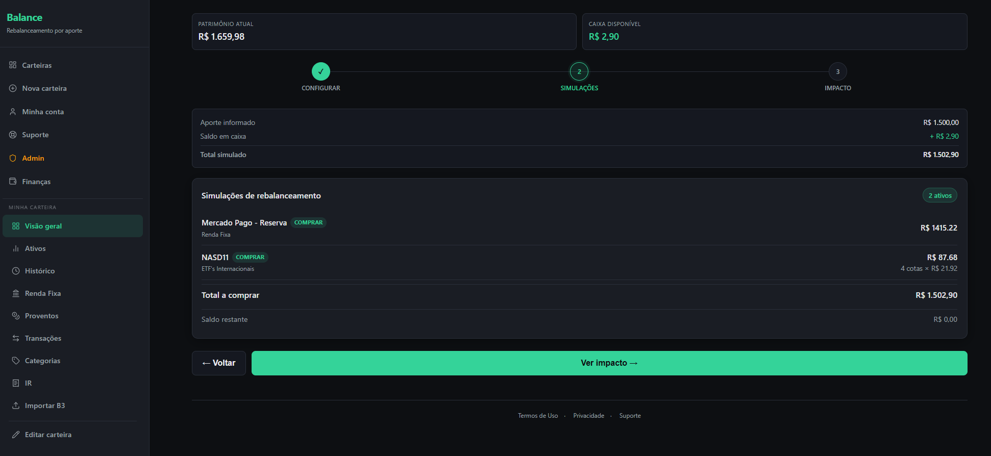
Task: Click the Admin shield icon
Action: pyautogui.click(x=13, y=158)
